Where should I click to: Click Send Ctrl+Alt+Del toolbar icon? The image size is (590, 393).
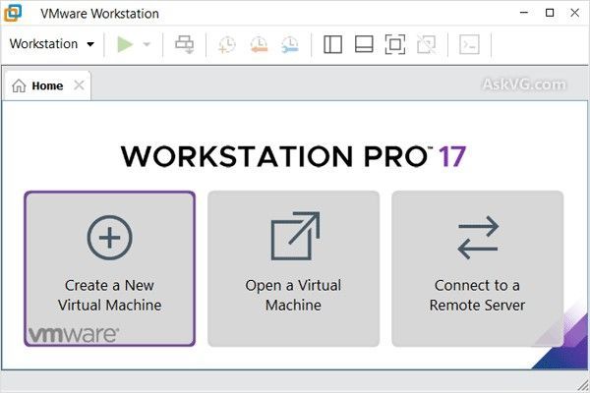[x=184, y=44]
